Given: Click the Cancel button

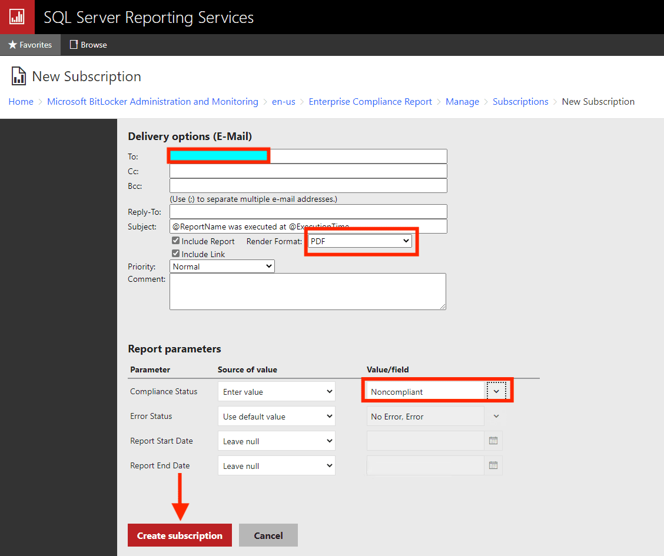Looking at the screenshot, I should 268,535.
